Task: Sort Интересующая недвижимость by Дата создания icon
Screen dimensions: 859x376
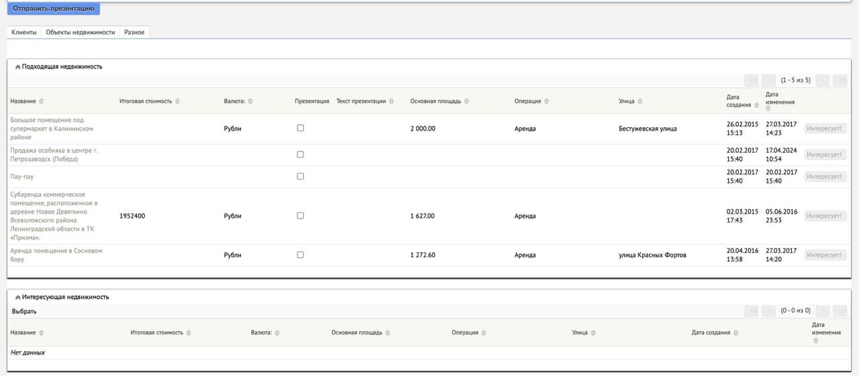Action: [736, 332]
